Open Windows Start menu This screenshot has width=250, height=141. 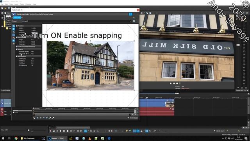point(3,138)
